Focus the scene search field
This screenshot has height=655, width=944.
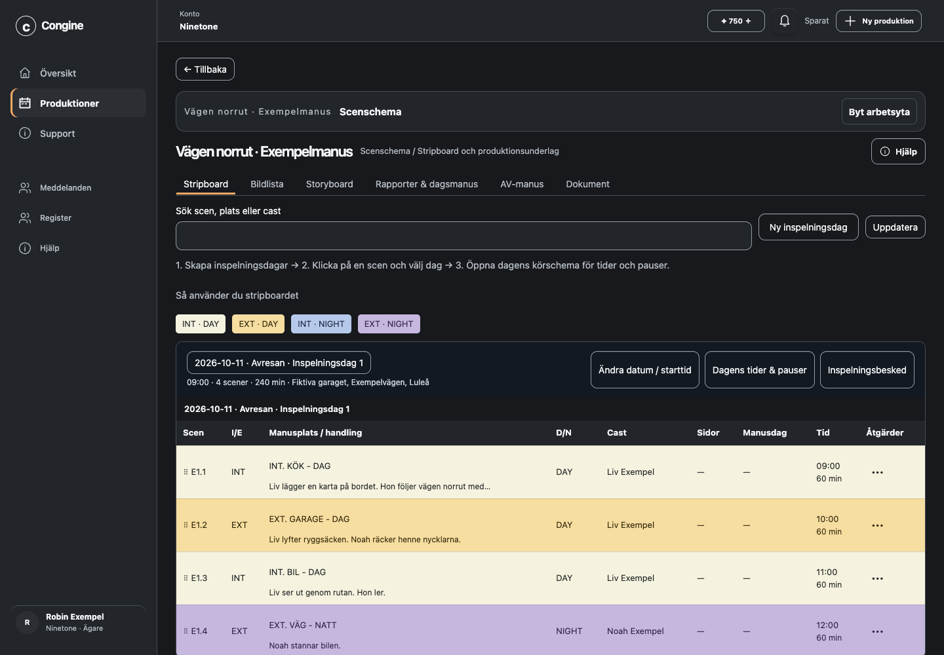tap(463, 236)
